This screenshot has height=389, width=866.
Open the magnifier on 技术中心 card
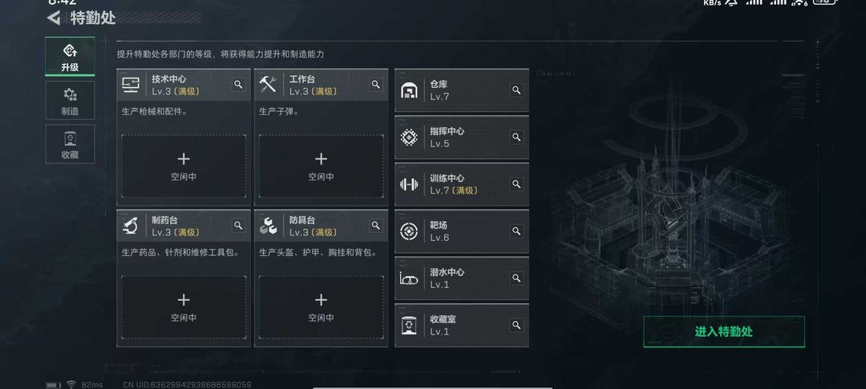[x=238, y=84]
